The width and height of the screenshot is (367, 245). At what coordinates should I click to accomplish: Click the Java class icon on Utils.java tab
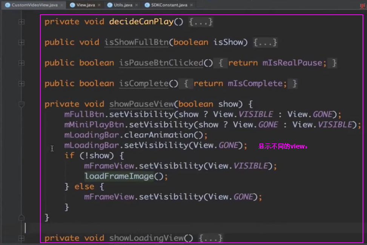pyautogui.click(x=110, y=5)
